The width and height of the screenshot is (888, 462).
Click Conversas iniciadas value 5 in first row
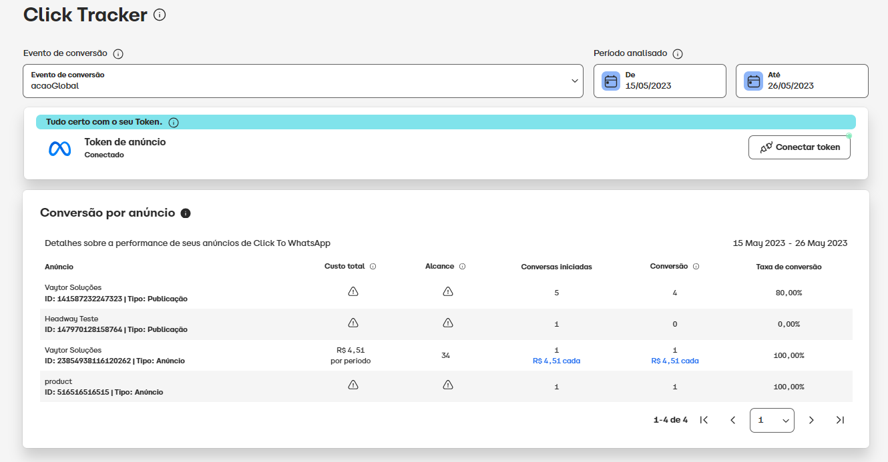click(556, 293)
